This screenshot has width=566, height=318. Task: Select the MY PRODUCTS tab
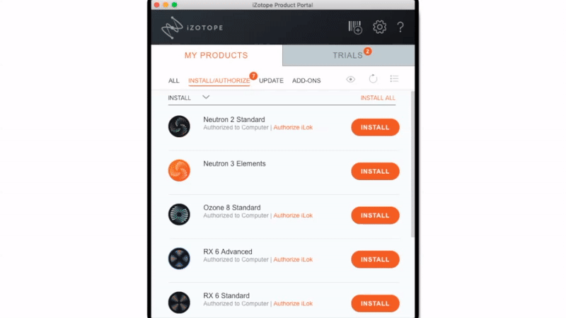216,55
